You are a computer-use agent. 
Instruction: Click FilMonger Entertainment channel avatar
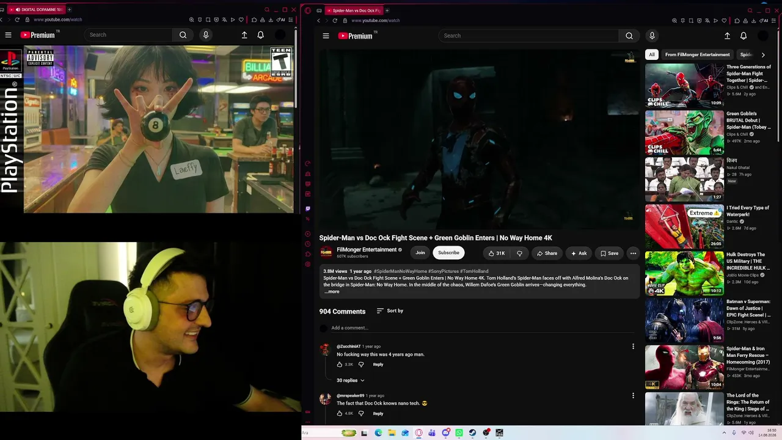coord(326,252)
